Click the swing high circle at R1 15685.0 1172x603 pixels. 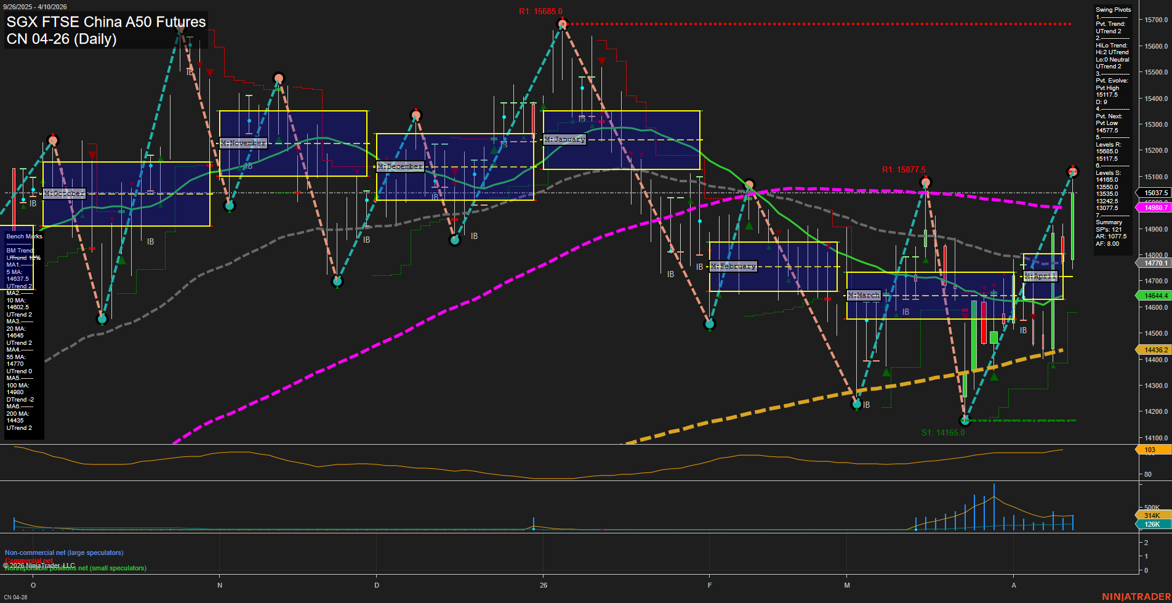pos(562,25)
